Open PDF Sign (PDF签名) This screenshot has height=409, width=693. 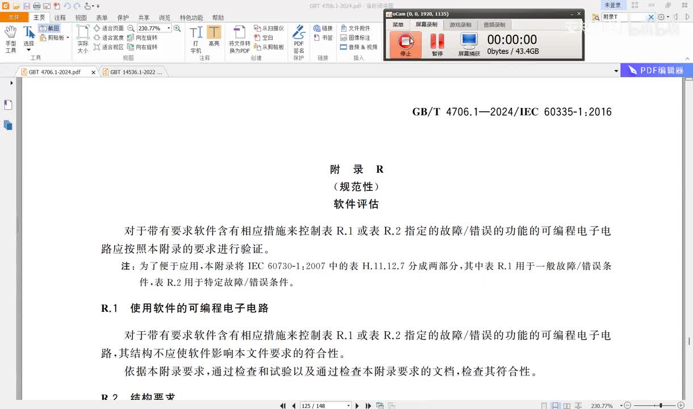click(x=299, y=39)
